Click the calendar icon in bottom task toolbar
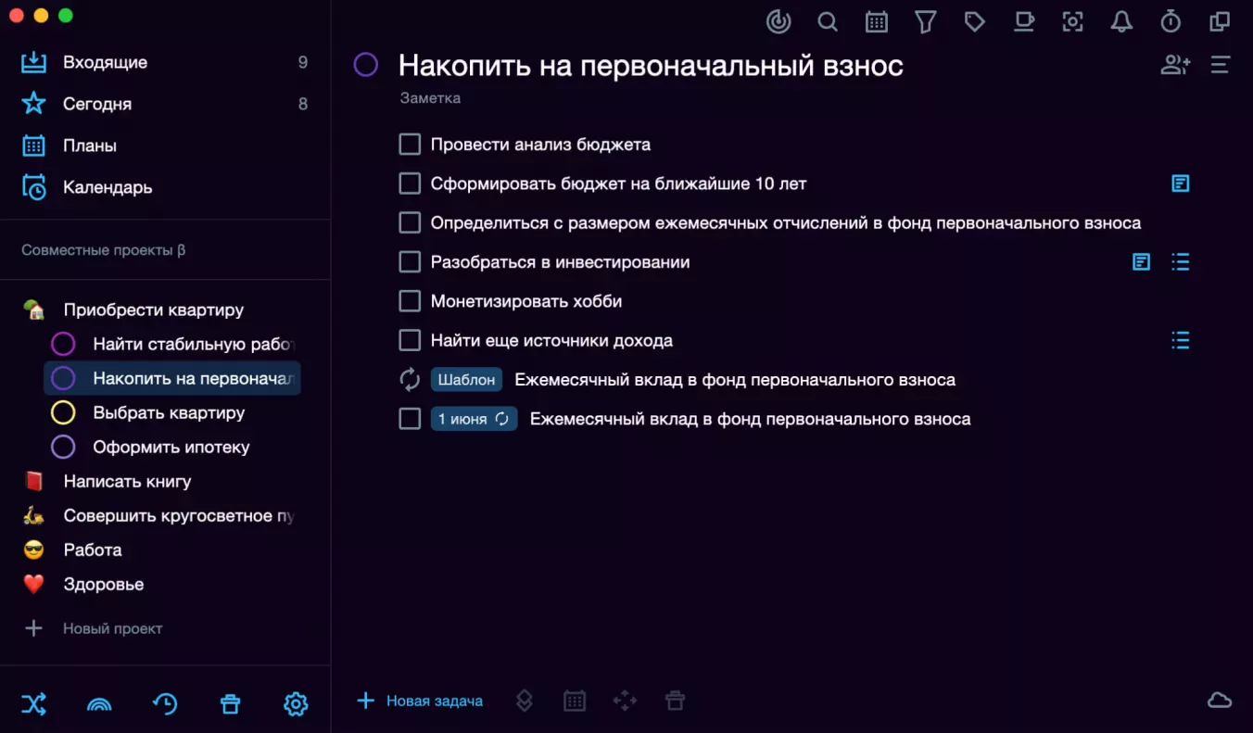Image resolution: width=1253 pixels, height=733 pixels. tap(575, 701)
